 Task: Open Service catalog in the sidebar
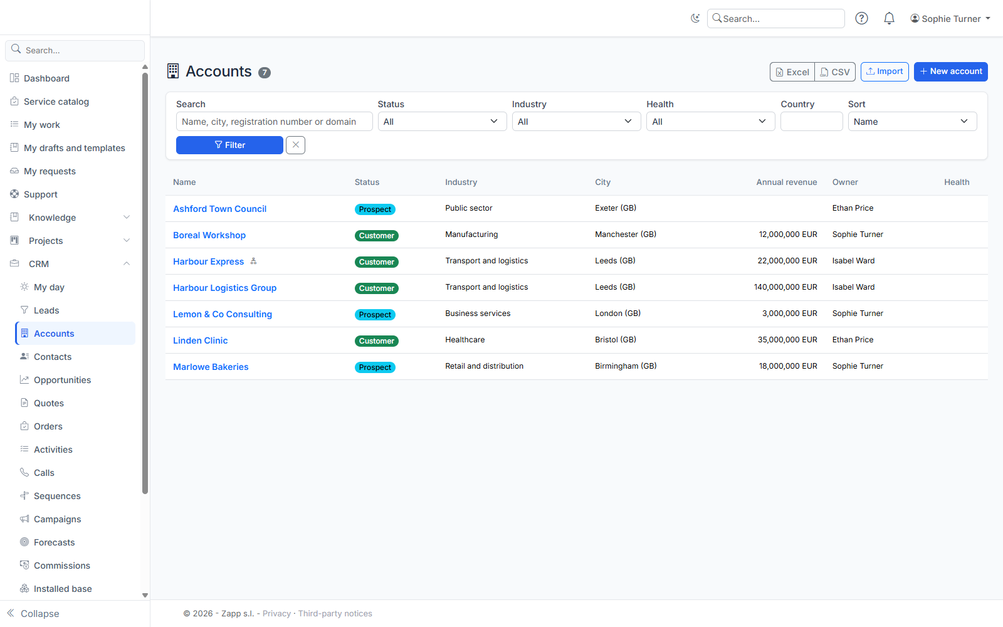pyautogui.click(x=71, y=102)
